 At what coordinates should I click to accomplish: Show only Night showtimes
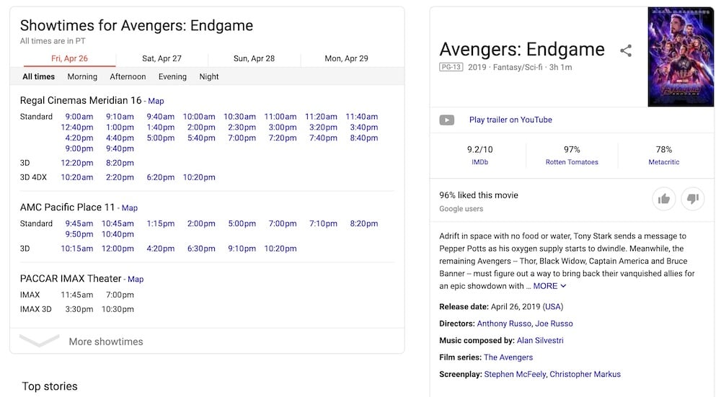click(x=209, y=76)
